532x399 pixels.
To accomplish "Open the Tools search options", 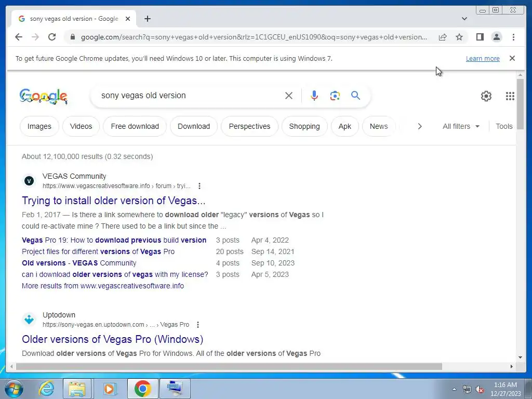I will coord(504,126).
